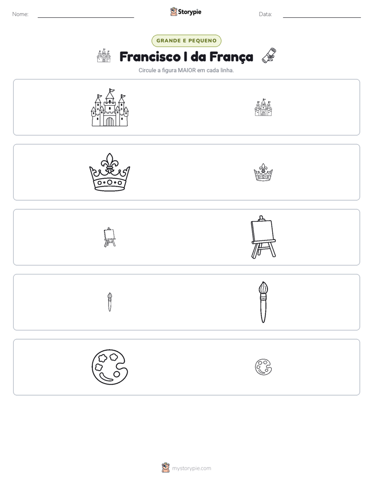Click the castle icon beside the title
The width and height of the screenshot is (373, 483).
[104, 55]
